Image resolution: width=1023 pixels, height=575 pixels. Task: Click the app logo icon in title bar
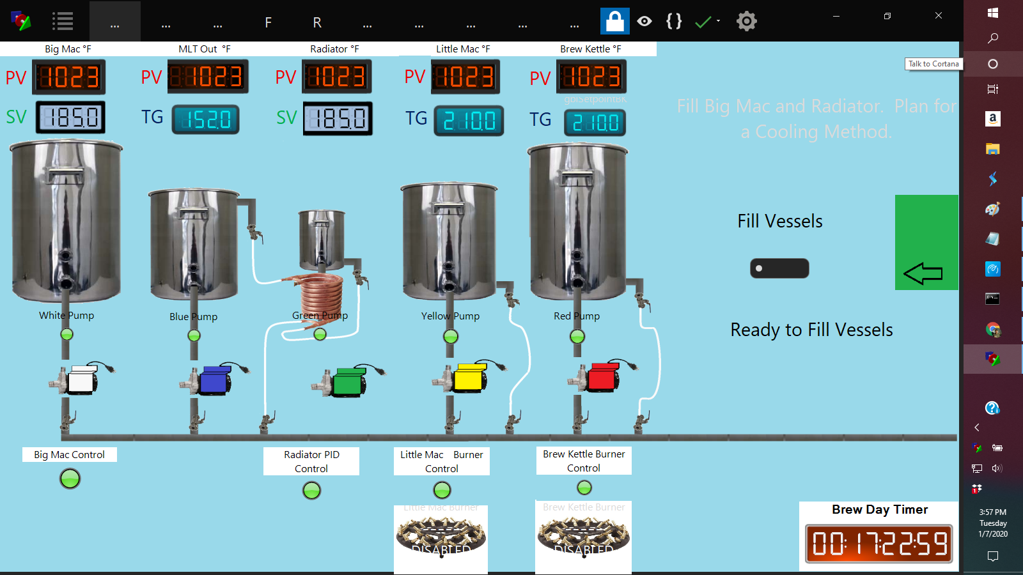(20, 22)
